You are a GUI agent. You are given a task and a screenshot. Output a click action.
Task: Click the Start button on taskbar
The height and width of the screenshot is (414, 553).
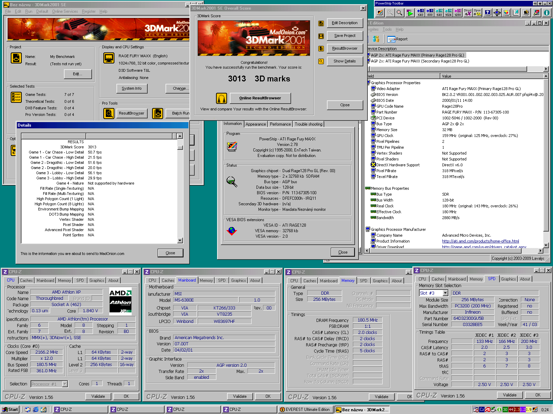click(10, 410)
